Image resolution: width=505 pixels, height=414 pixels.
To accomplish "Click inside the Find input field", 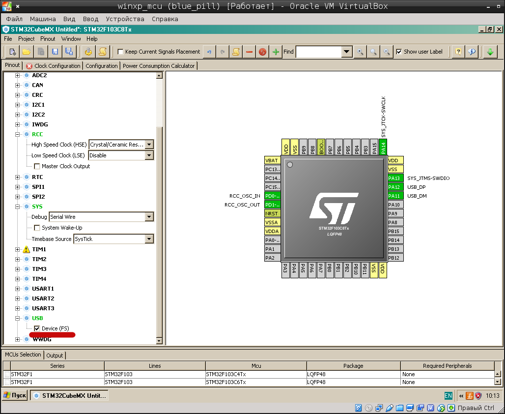I will pyautogui.click(x=318, y=52).
